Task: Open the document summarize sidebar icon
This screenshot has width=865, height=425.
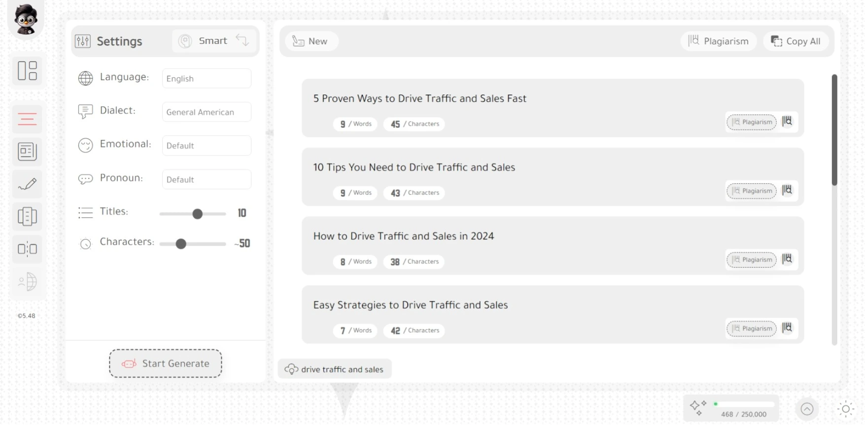Action: [27, 217]
